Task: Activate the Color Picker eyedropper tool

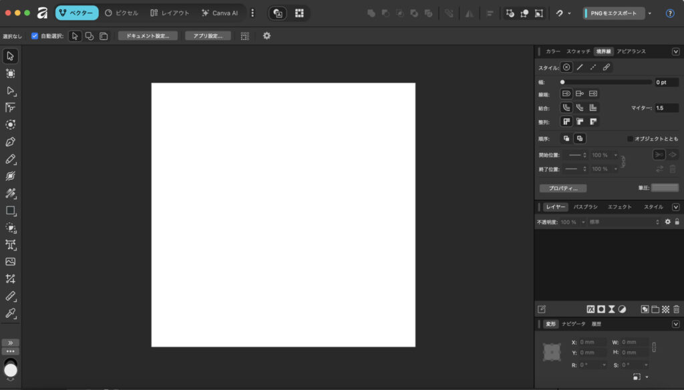Action: tap(10, 313)
